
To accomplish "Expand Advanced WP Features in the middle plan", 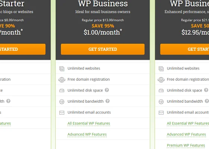I will (87, 134).
